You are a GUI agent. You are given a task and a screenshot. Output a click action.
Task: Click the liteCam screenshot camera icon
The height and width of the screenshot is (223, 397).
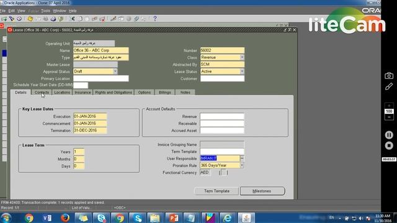(389, 76)
